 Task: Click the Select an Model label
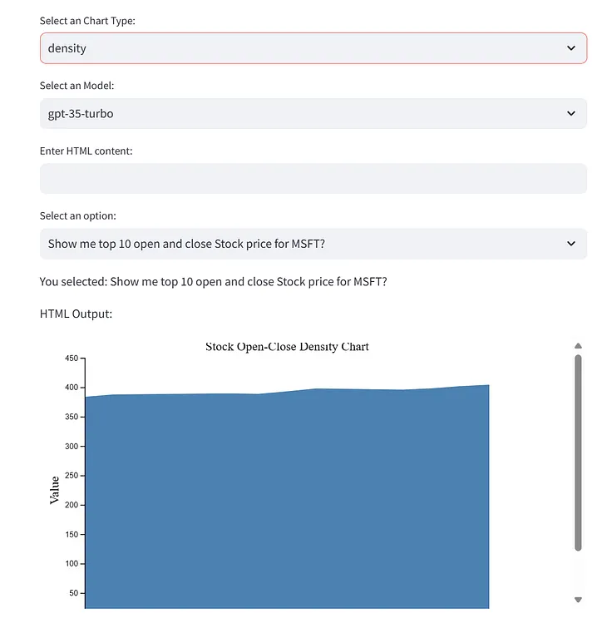(76, 86)
